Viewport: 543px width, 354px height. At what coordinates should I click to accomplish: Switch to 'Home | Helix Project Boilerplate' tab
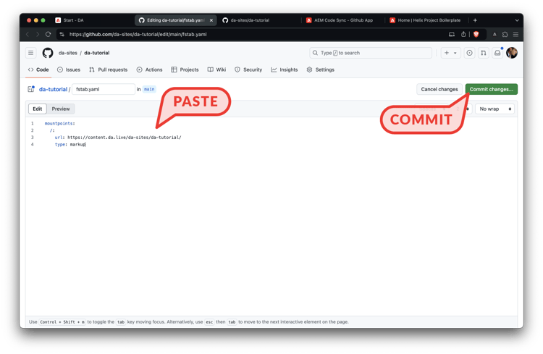click(x=425, y=20)
